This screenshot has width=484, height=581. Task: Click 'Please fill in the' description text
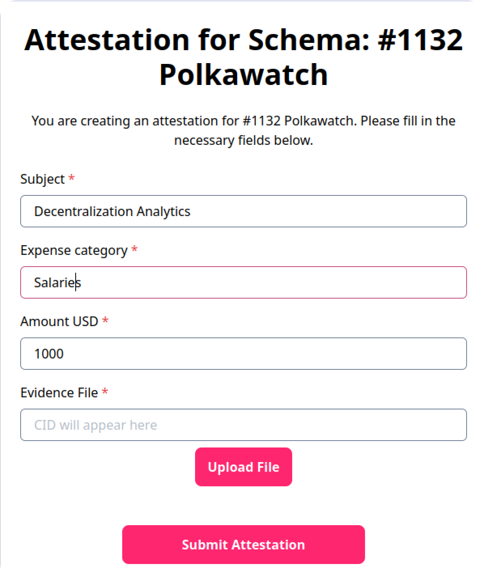(408, 121)
